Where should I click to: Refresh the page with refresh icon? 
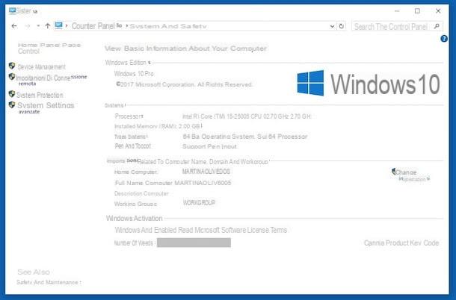pyautogui.click(x=342, y=26)
